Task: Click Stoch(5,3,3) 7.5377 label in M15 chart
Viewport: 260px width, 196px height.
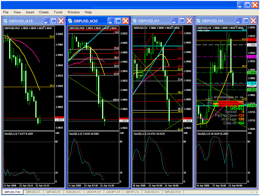Action: coord(19,134)
